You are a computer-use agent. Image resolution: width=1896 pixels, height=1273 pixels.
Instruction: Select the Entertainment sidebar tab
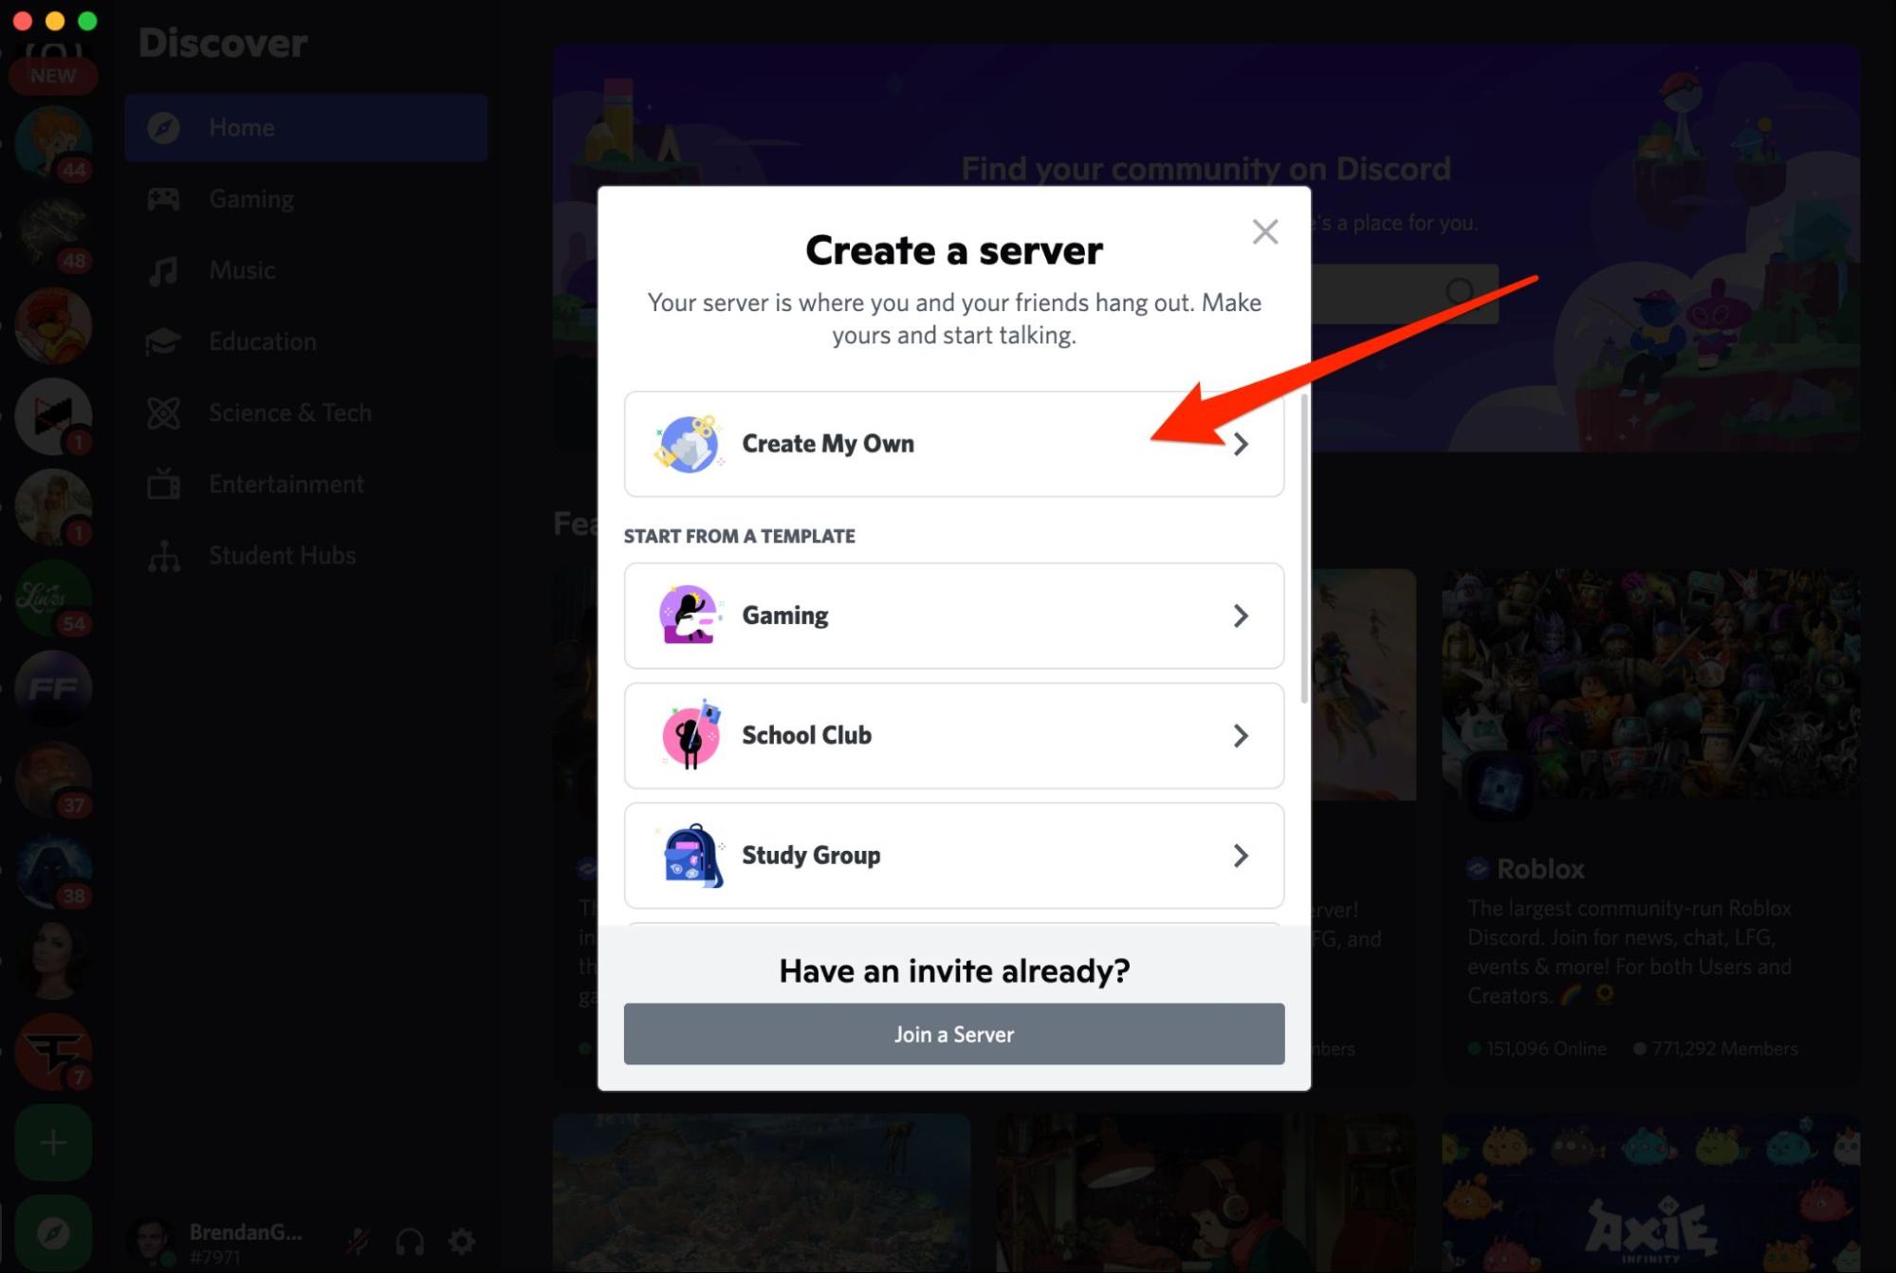point(285,483)
